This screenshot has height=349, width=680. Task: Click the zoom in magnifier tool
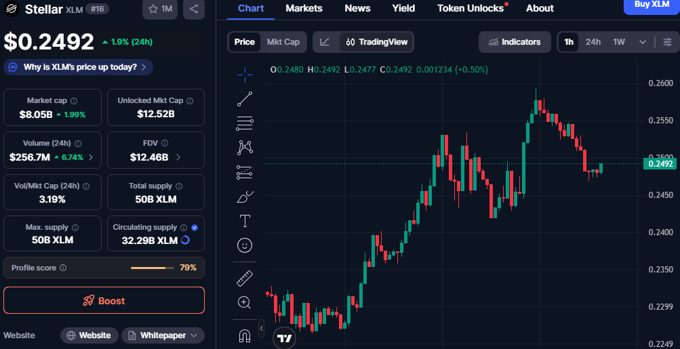[245, 302]
